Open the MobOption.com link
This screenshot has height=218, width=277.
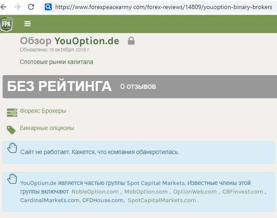point(146,191)
